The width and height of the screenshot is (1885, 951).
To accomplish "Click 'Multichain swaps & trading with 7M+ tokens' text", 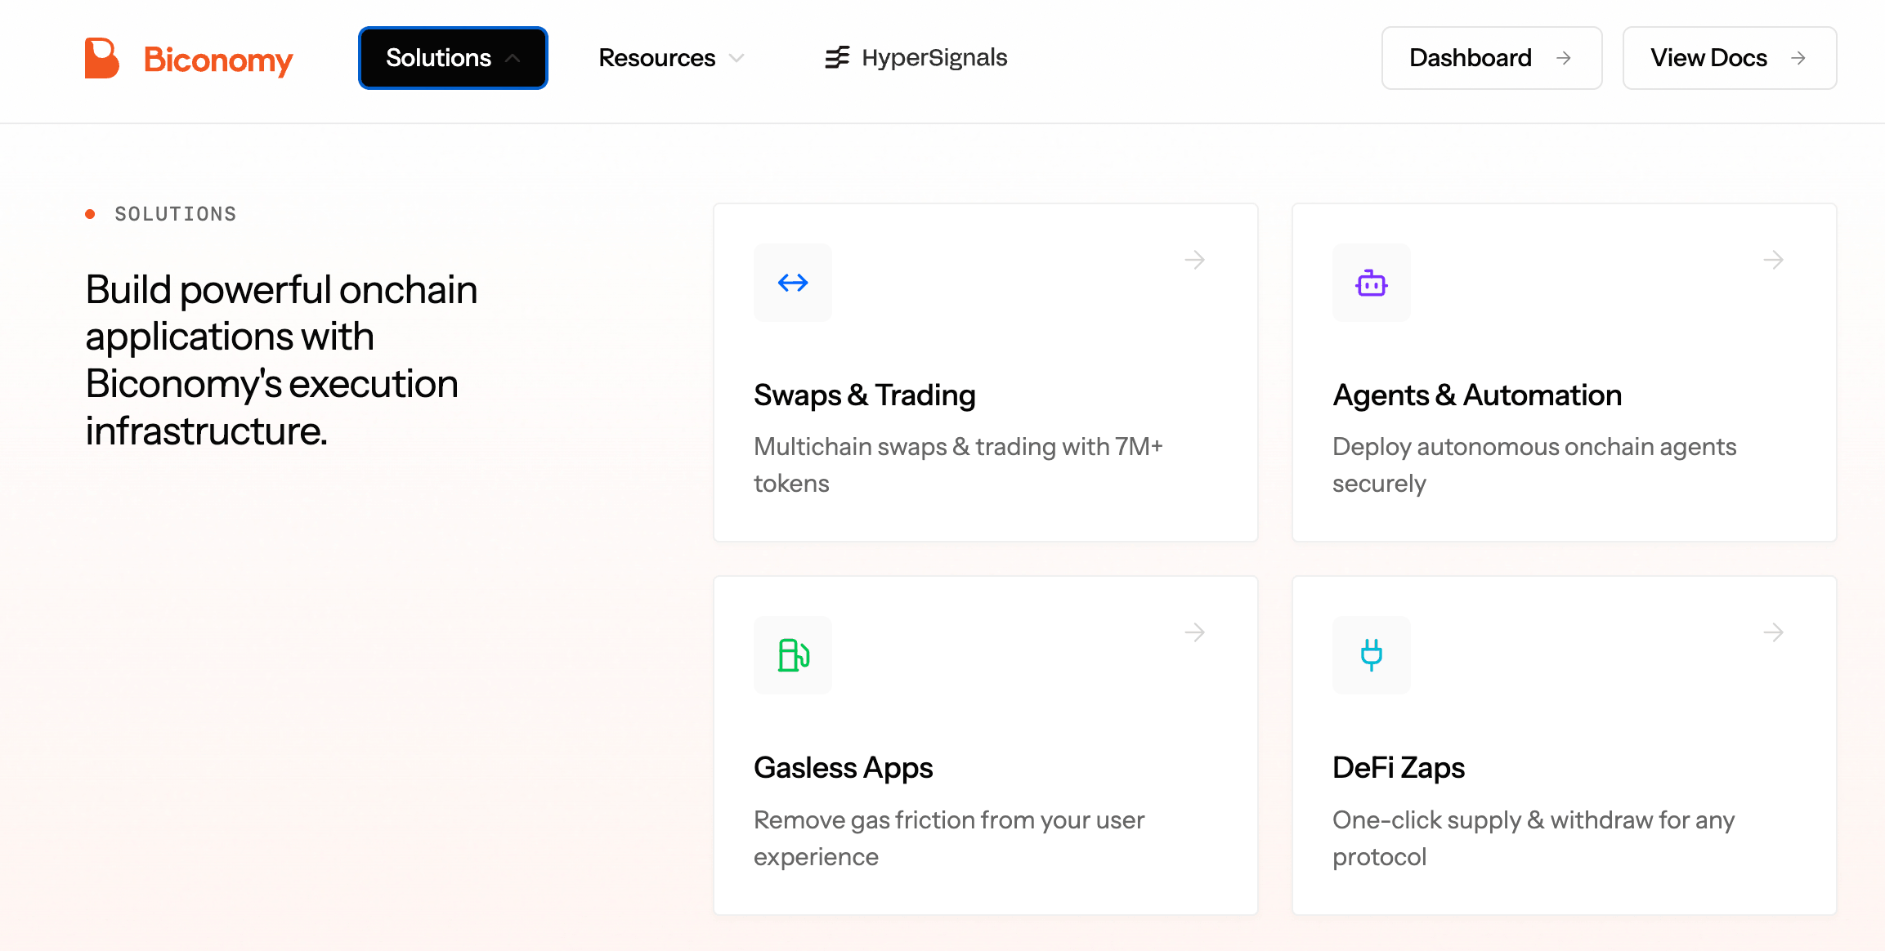I will [x=958, y=465].
